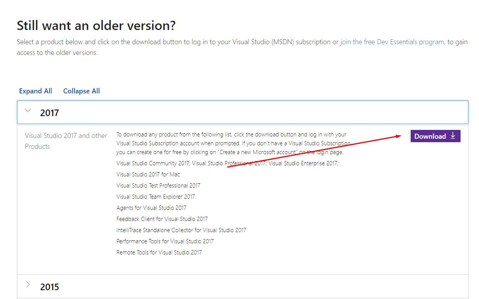Click the Expand All link

point(36,91)
